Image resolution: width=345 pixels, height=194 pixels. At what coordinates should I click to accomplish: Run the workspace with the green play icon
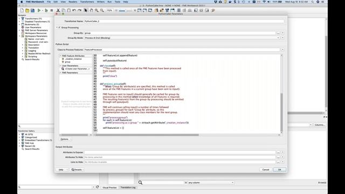coord(39,10)
